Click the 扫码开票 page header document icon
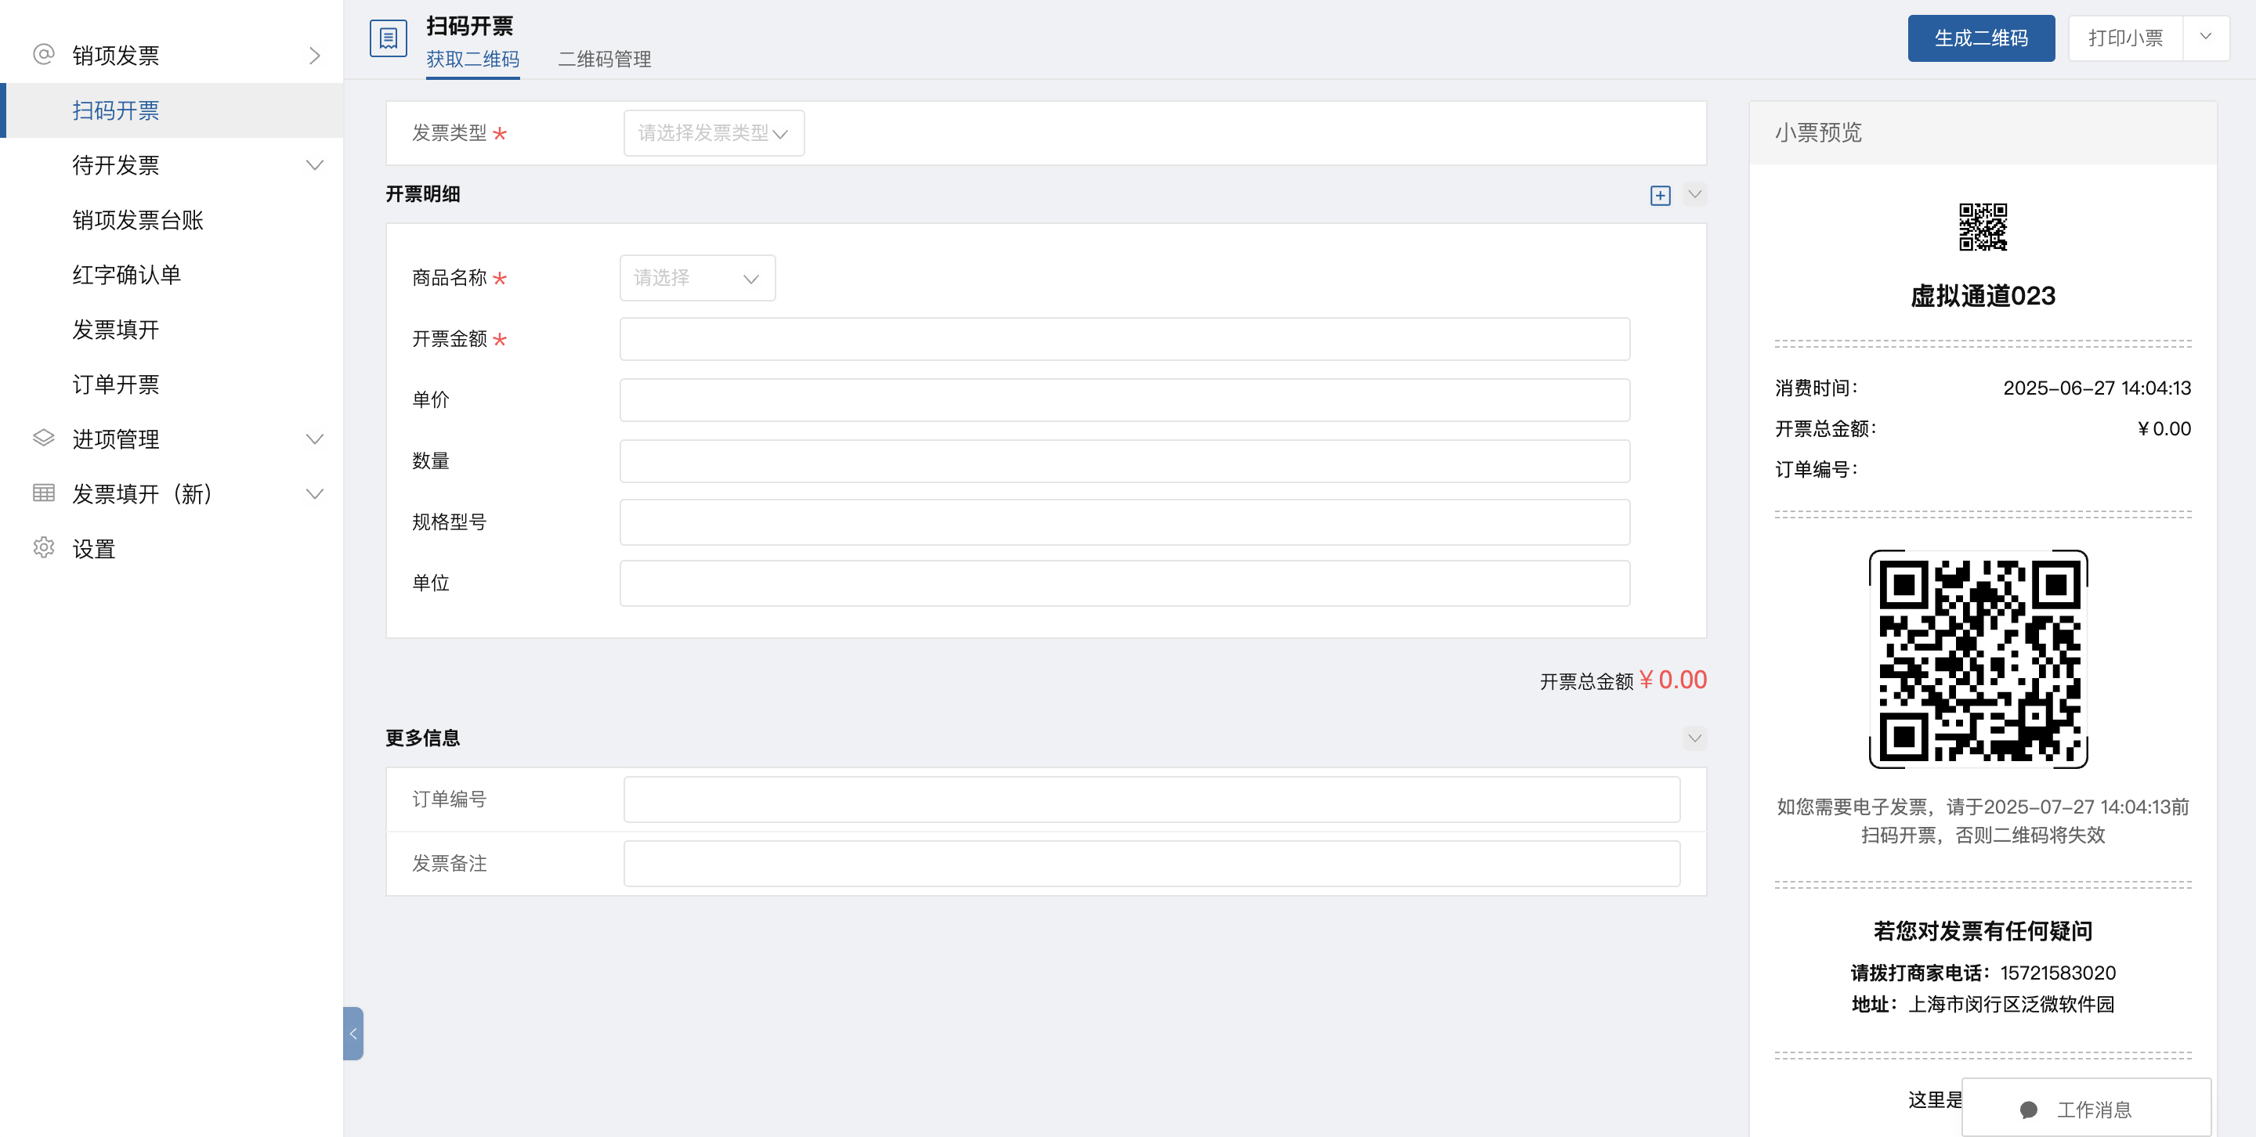Viewport: 2256px width, 1137px height. (388, 38)
